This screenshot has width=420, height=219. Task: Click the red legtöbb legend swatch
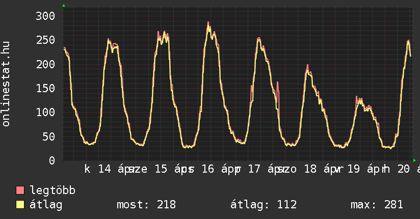pyautogui.click(x=20, y=190)
